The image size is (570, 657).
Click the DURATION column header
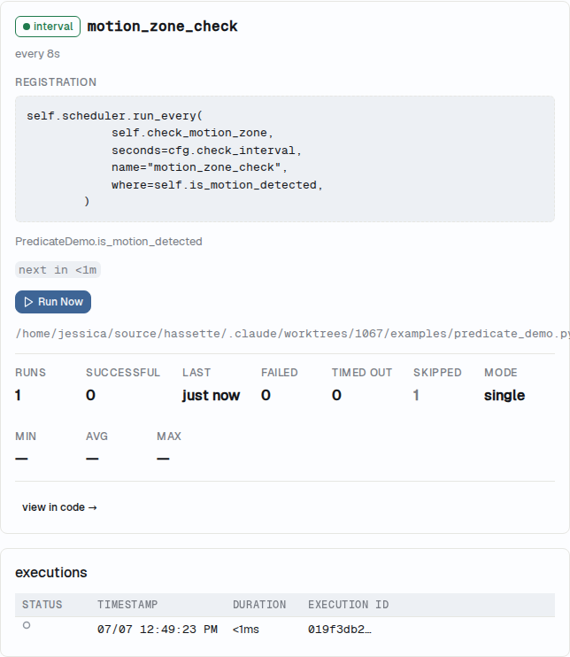[259, 605]
